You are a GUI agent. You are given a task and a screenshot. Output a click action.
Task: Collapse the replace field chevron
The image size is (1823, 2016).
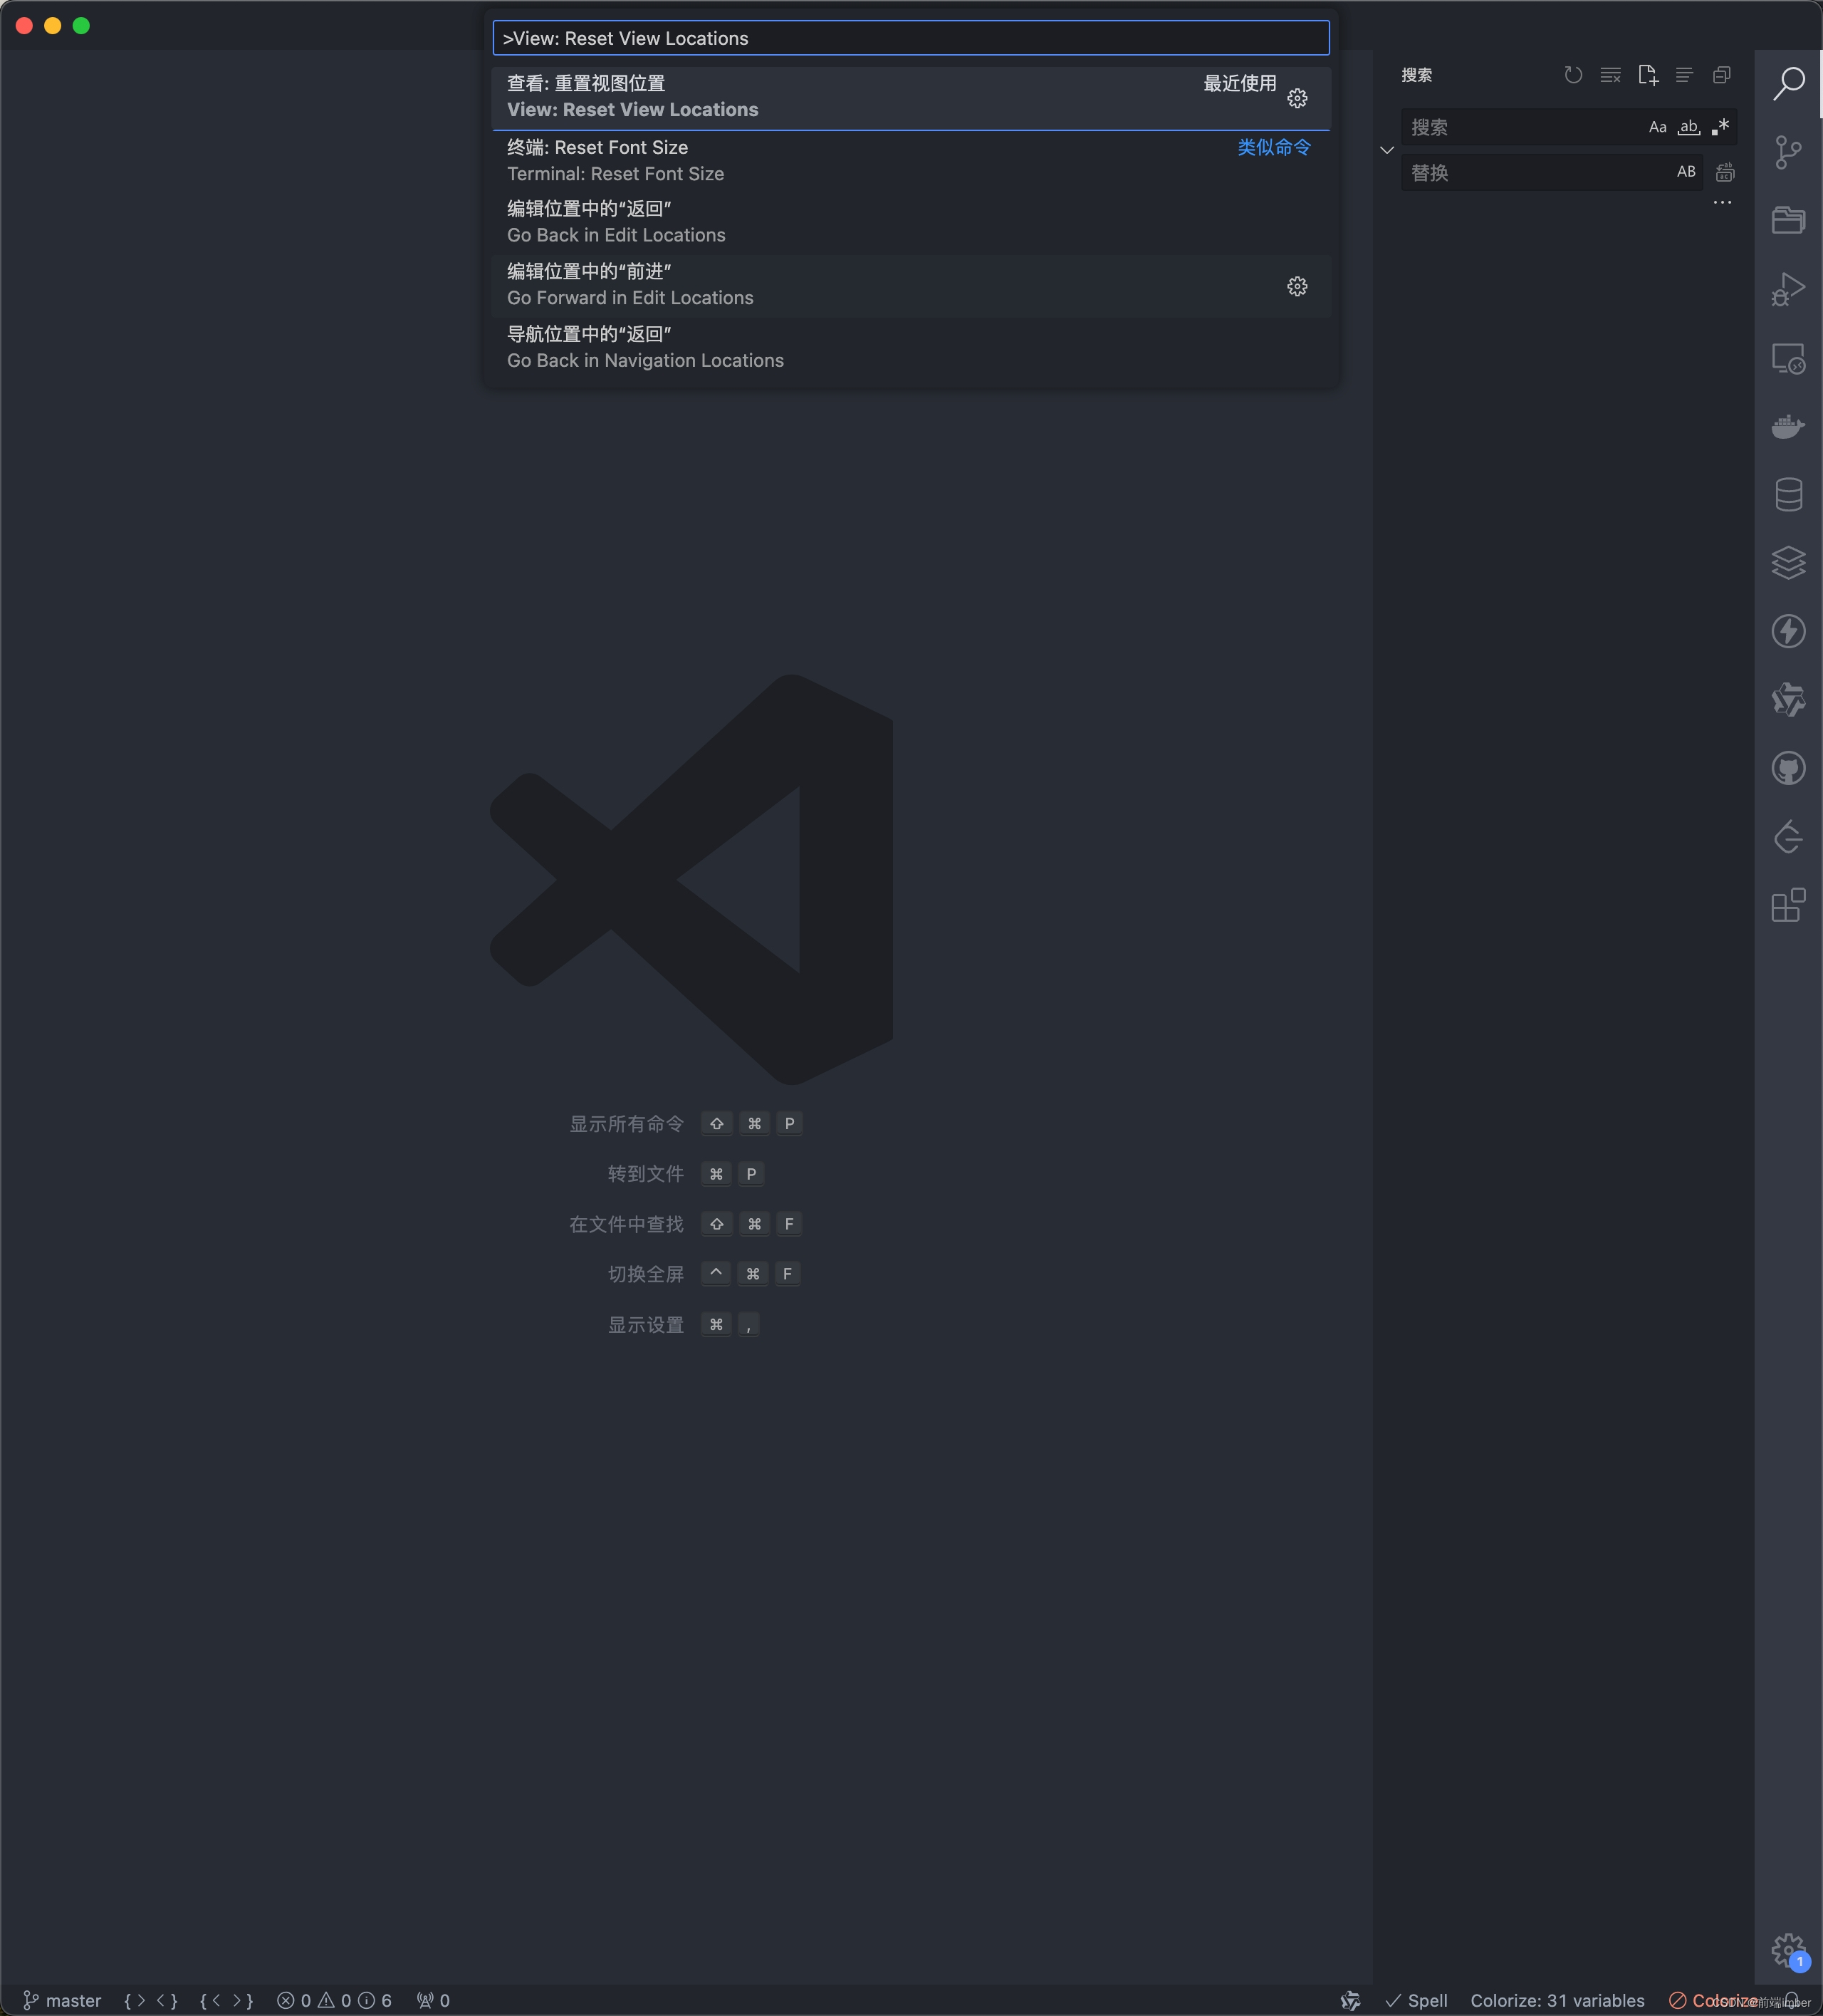click(x=1386, y=150)
